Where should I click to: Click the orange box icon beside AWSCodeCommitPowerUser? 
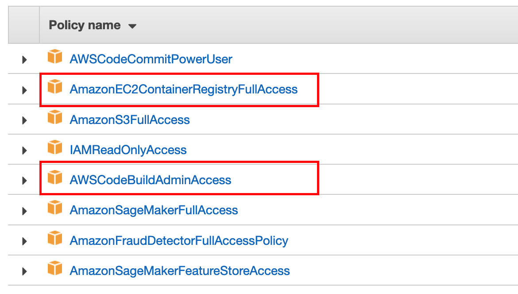[x=55, y=57]
